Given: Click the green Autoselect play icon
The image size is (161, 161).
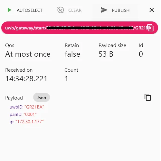Looking at the screenshot, I should (9, 10).
